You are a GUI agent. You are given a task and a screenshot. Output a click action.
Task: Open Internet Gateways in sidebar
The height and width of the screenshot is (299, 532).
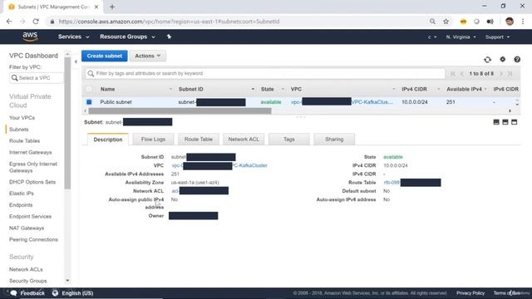click(31, 152)
